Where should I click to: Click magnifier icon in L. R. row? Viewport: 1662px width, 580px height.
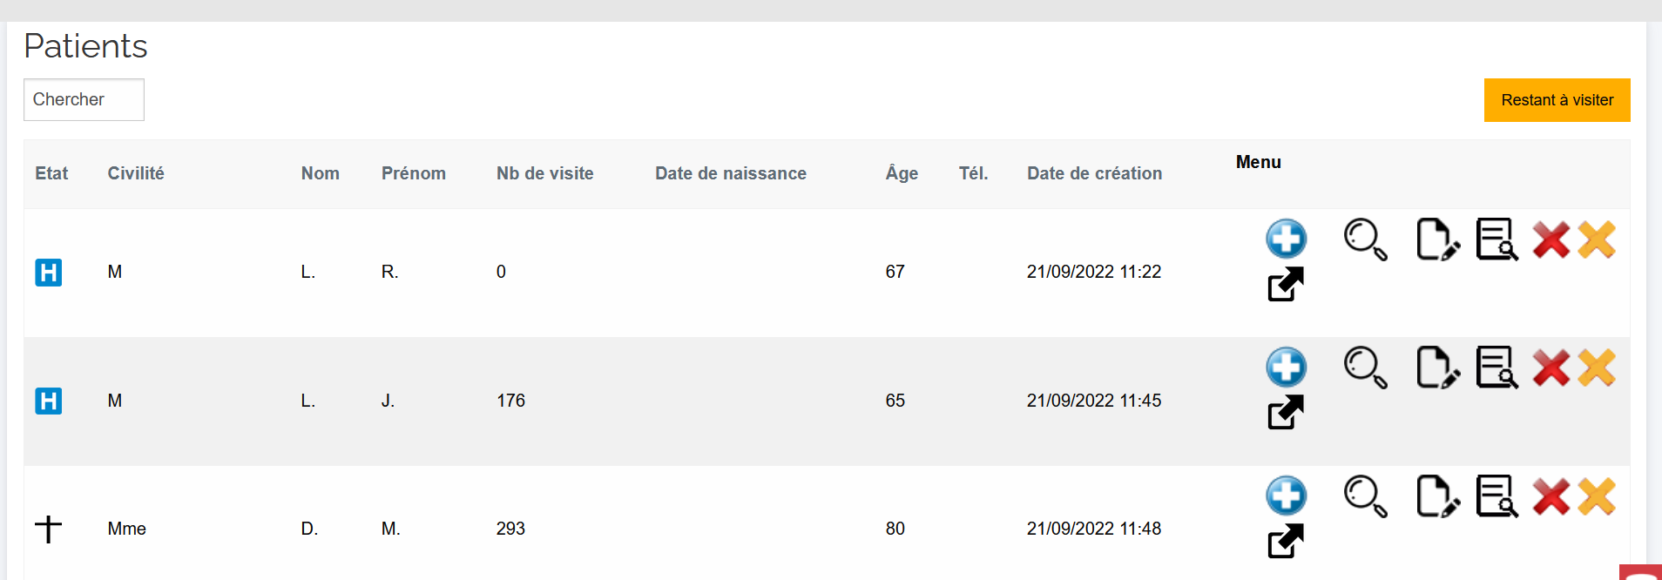1365,239
